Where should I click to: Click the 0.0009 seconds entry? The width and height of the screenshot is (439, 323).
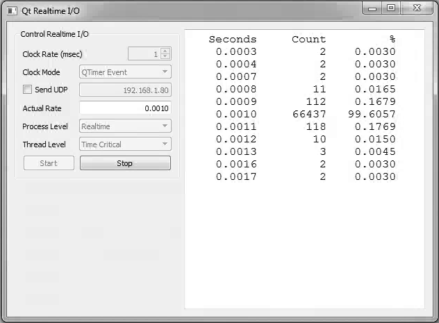pyautogui.click(x=236, y=101)
